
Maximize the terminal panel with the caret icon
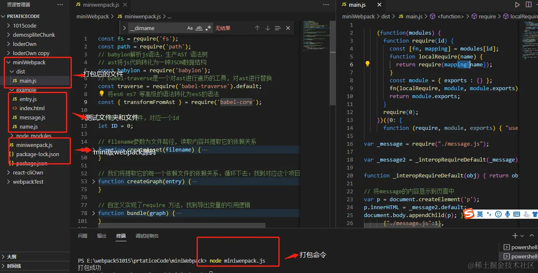pyautogui.click(x=533, y=236)
